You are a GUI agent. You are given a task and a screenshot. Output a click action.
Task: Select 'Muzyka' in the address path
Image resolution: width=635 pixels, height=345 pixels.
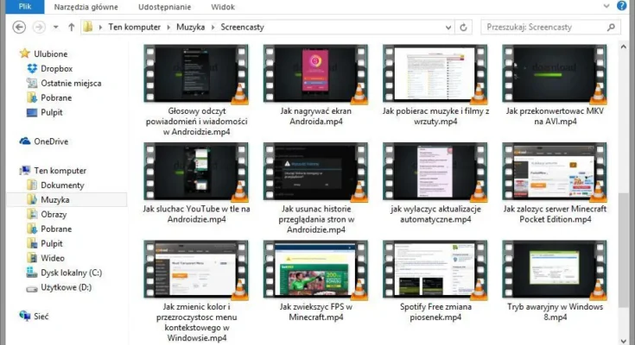(x=190, y=27)
